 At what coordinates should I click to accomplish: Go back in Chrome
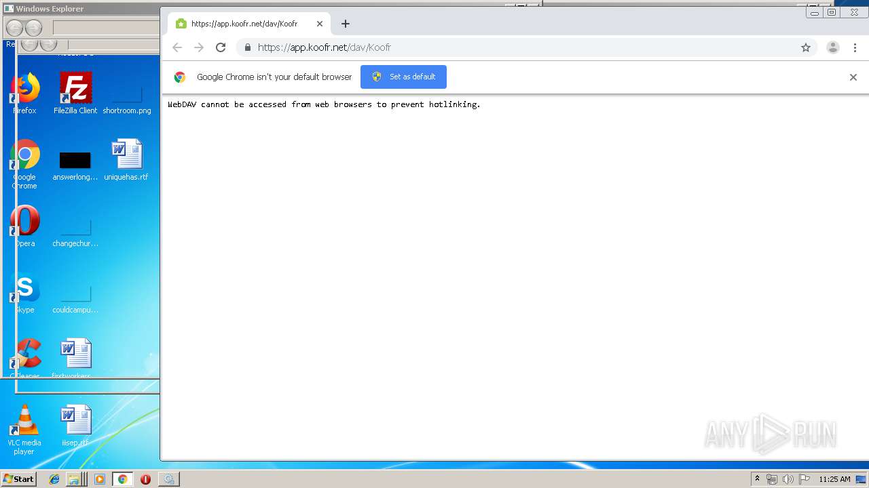(x=177, y=47)
